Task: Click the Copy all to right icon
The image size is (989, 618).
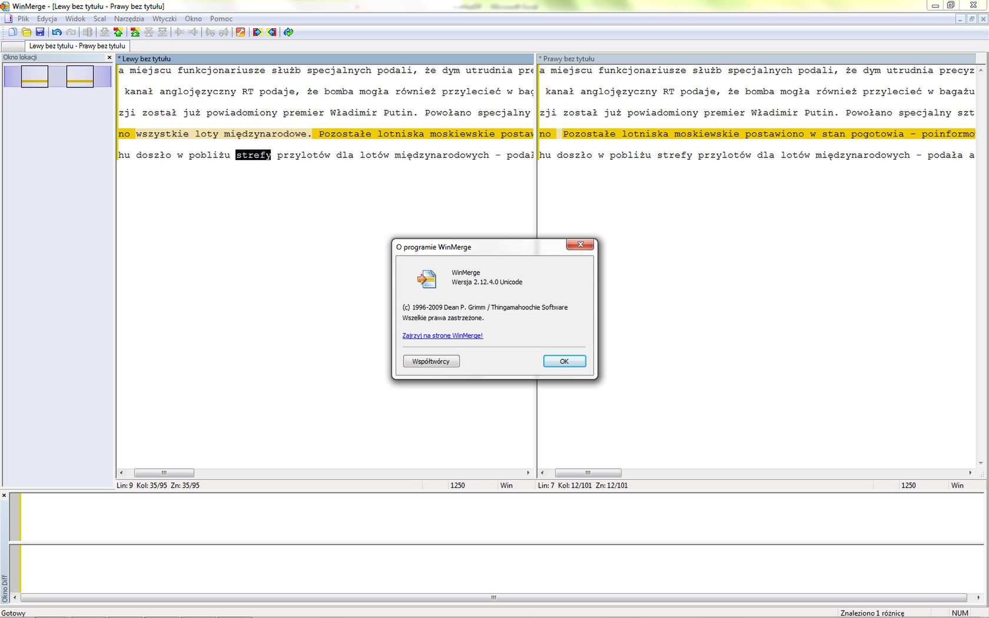Action: [x=257, y=32]
